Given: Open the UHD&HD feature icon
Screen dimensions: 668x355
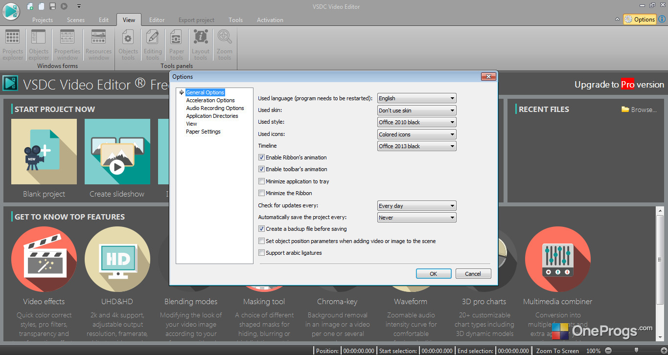Looking at the screenshot, I should click(117, 260).
